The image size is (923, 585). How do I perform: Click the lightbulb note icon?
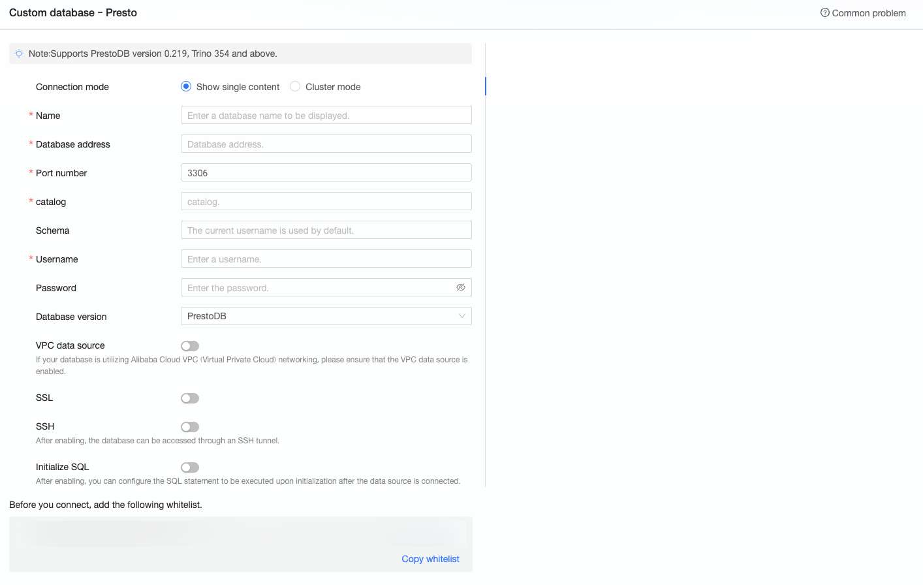(x=19, y=54)
